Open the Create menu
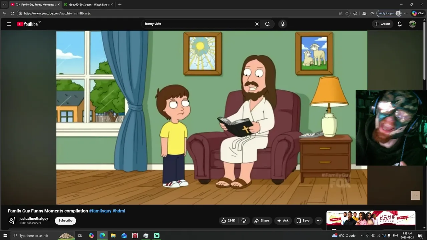Viewport: 427px width, 240px height. tap(382, 24)
